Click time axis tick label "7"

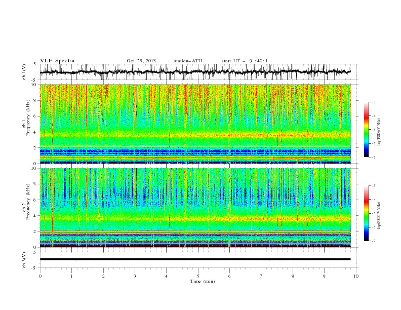click(261, 276)
